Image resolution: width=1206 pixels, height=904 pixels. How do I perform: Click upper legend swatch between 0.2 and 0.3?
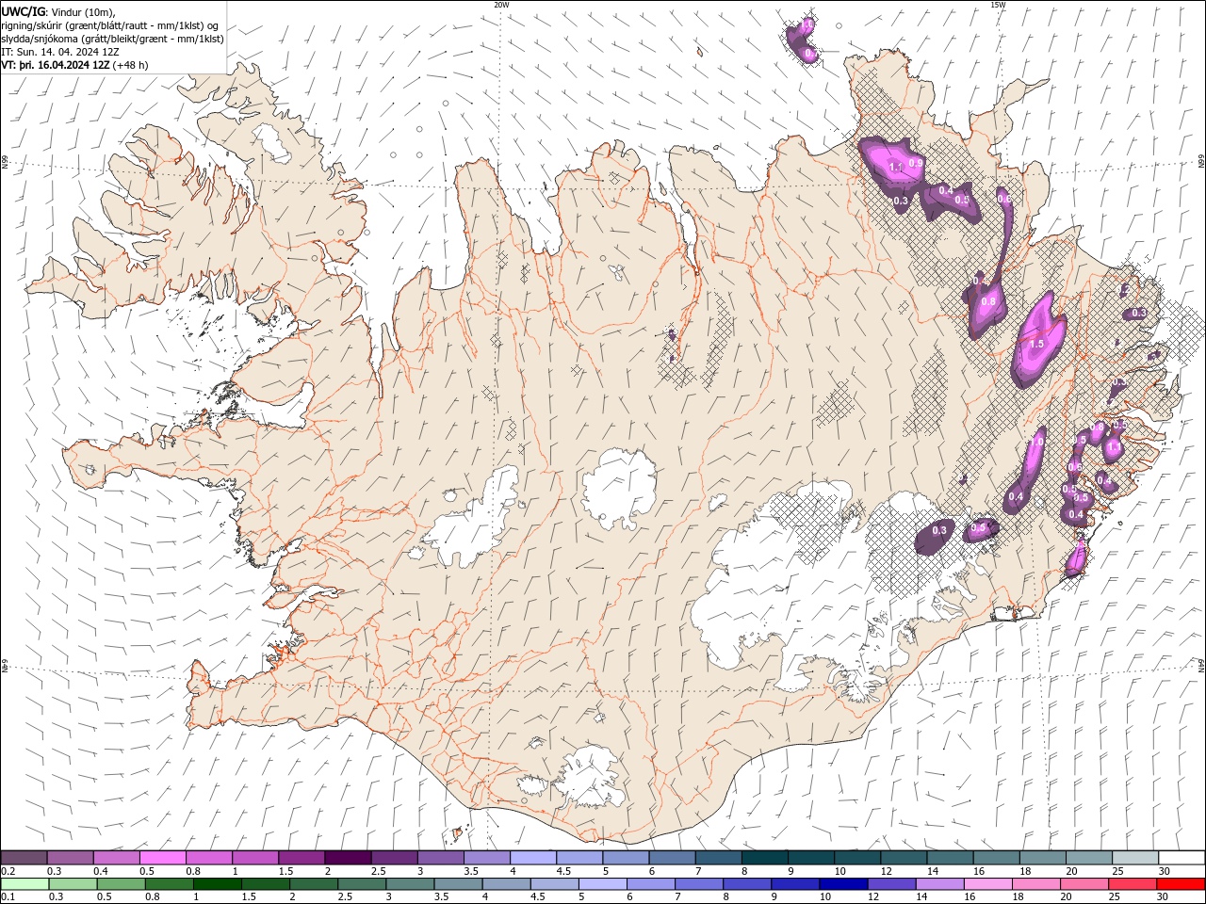pyautogui.click(x=24, y=858)
